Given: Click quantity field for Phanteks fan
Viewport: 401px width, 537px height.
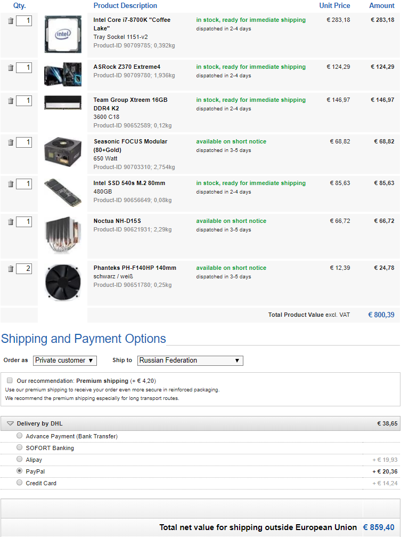Looking at the screenshot, I should point(24,269).
